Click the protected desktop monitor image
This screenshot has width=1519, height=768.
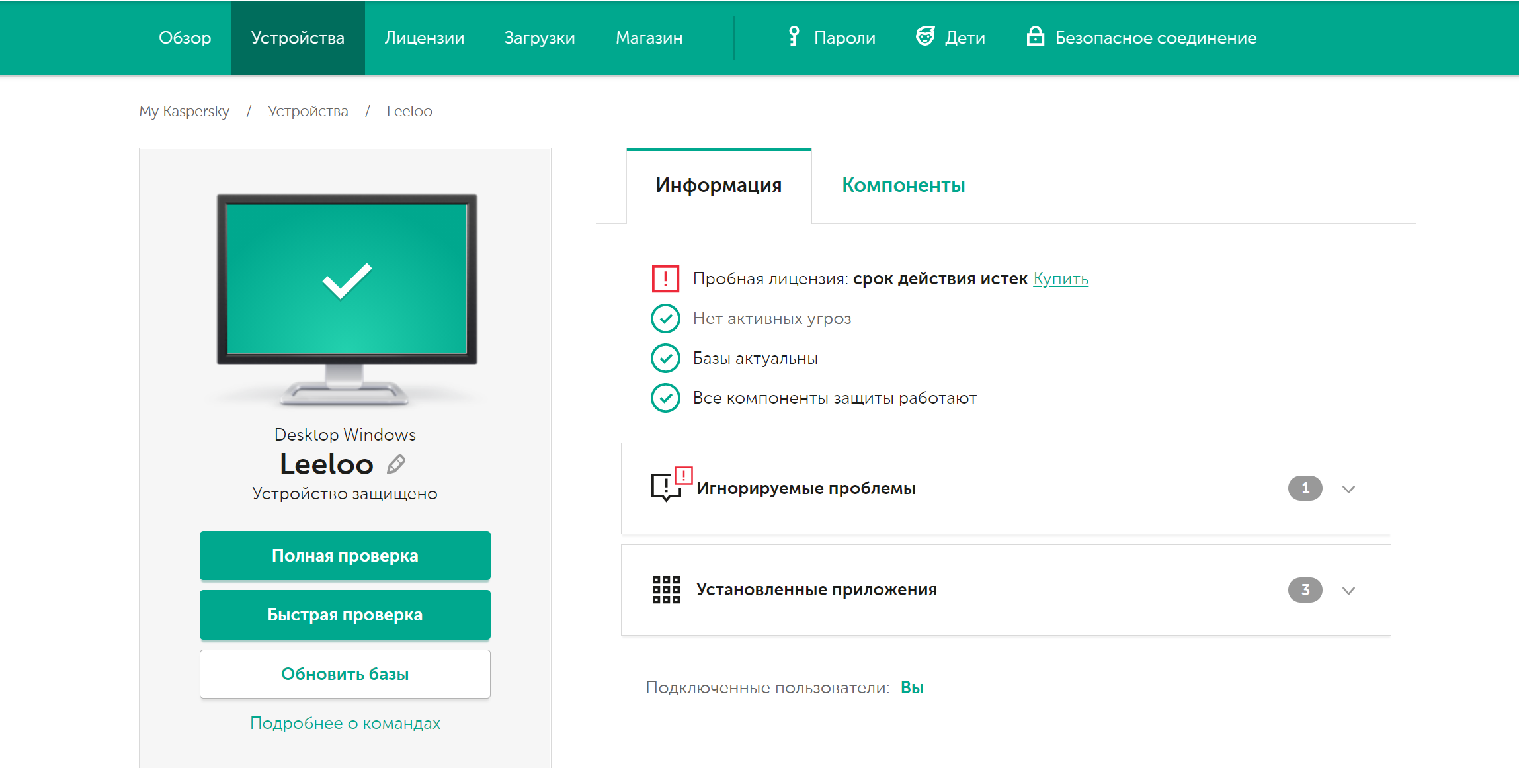pyautogui.click(x=347, y=299)
